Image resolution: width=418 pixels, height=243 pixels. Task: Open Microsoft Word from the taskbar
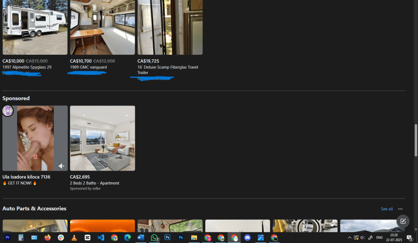tap(140, 238)
